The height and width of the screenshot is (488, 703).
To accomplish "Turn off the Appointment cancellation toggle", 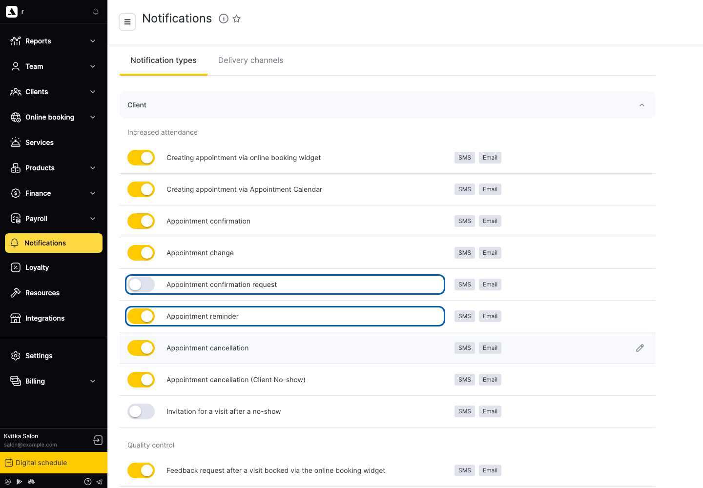I will pyautogui.click(x=141, y=348).
